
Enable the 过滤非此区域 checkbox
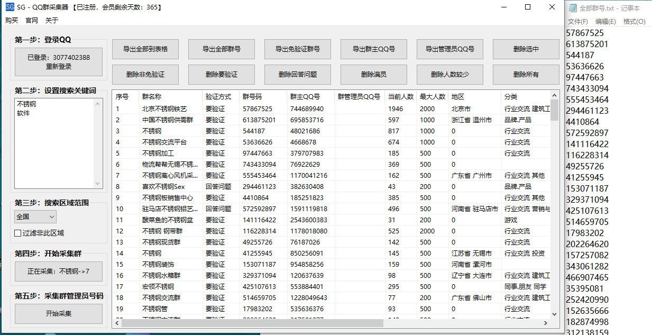pos(18,233)
